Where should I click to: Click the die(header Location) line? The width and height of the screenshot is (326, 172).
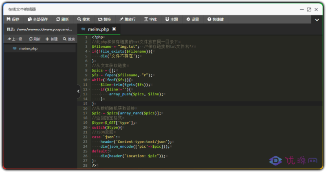pyautogui.click(x=133, y=156)
